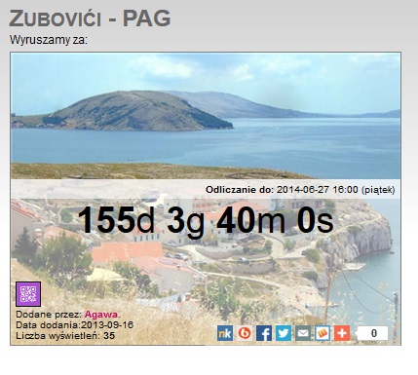Share via the orange Blip icon
The image size is (418, 375).
point(245,333)
